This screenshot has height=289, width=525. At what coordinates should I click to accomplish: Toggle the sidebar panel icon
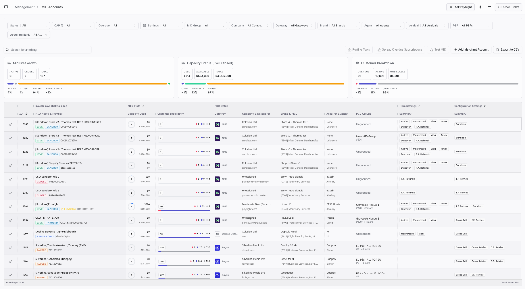click(6, 7)
